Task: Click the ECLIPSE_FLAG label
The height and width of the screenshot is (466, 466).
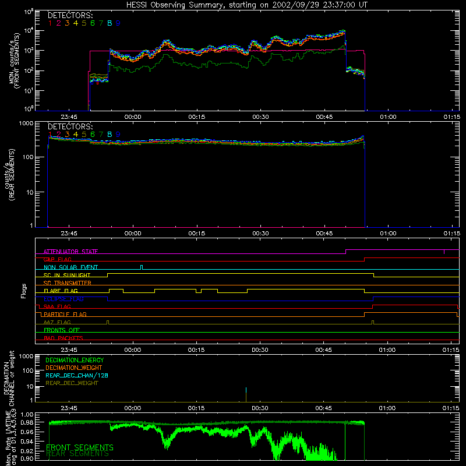Action: (x=63, y=299)
